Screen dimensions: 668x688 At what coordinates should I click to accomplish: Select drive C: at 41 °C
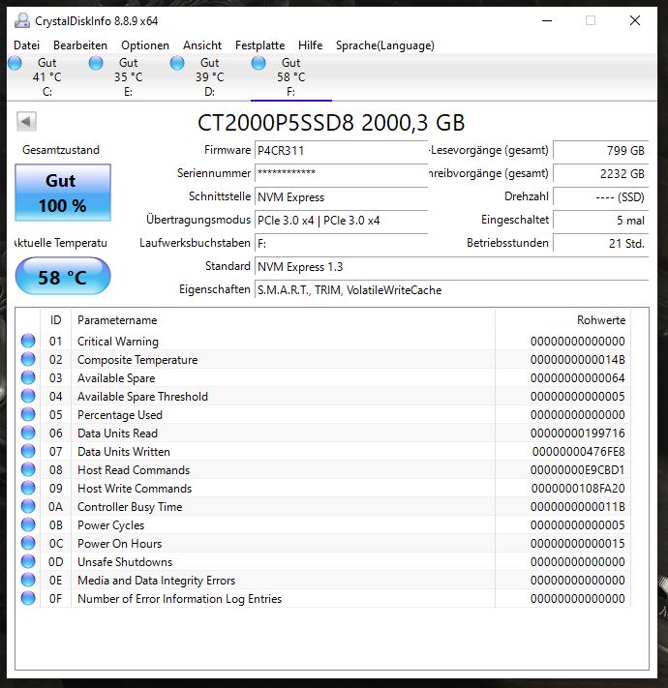[47, 77]
